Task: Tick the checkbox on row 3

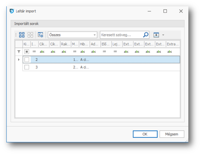Action: (x=27, y=67)
